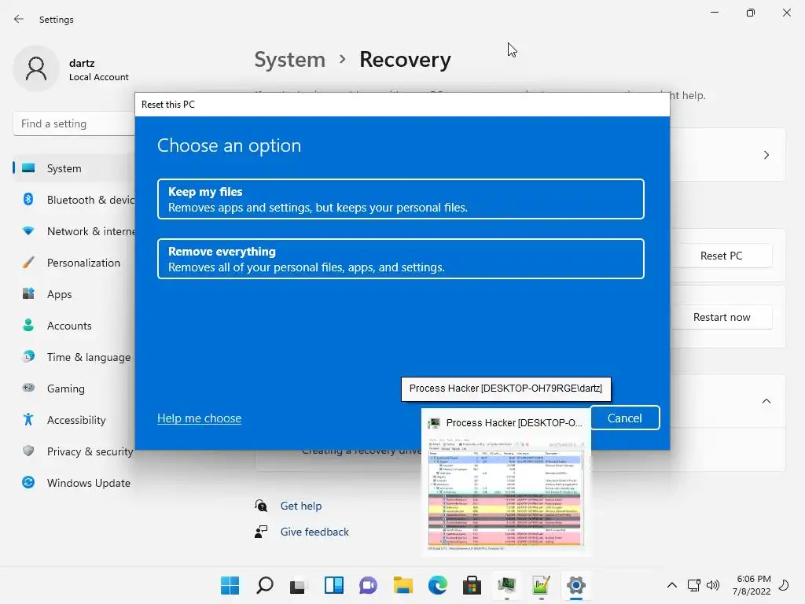Open Task View on the taskbar
This screenshot has width=805, height=604.
pyautogui.click(x=298, y=585)
